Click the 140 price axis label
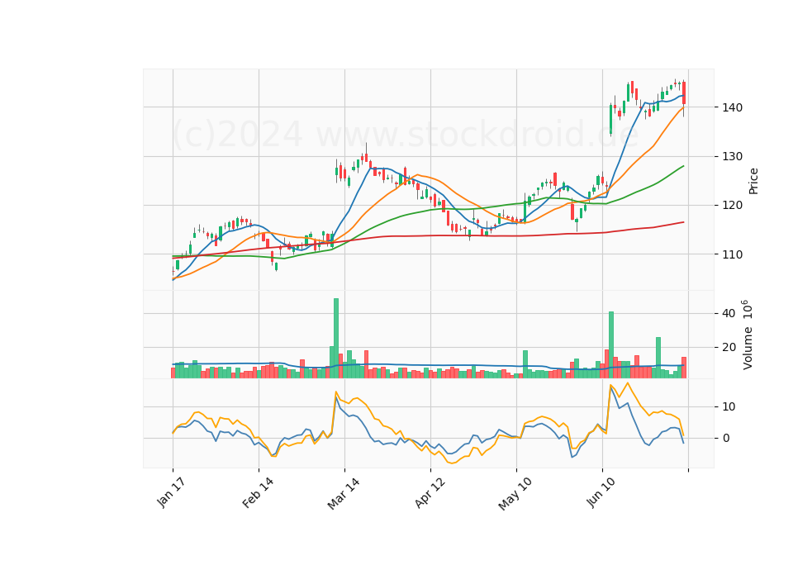The width and height of the screenshot is (793, 570). (x=733, y=107)
